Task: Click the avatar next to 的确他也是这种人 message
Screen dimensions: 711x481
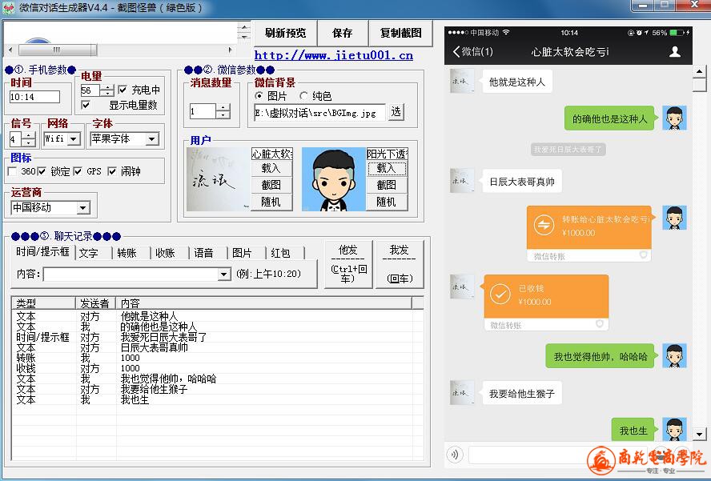Action: click(x=674, y=118)
